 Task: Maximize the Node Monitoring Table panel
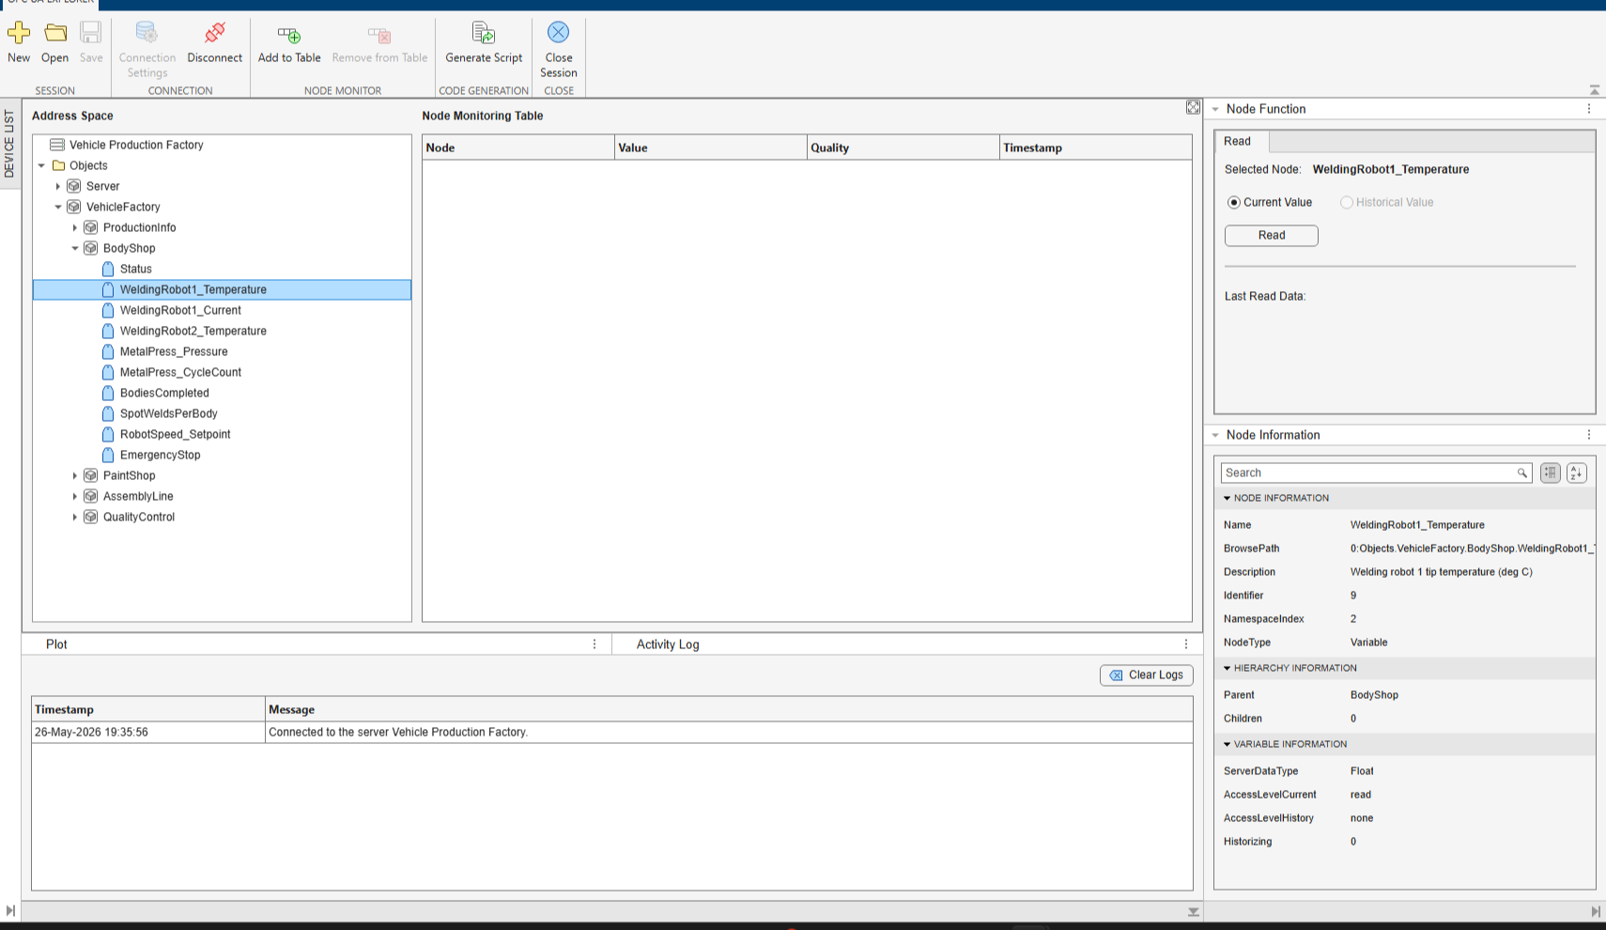[1193, 108]
